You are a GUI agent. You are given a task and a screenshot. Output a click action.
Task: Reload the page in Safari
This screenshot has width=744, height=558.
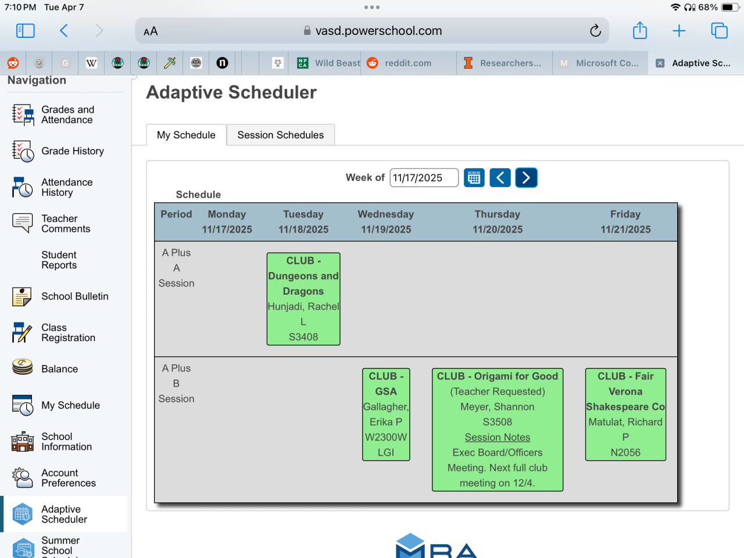pyautogui.click(x=595, y=31)
